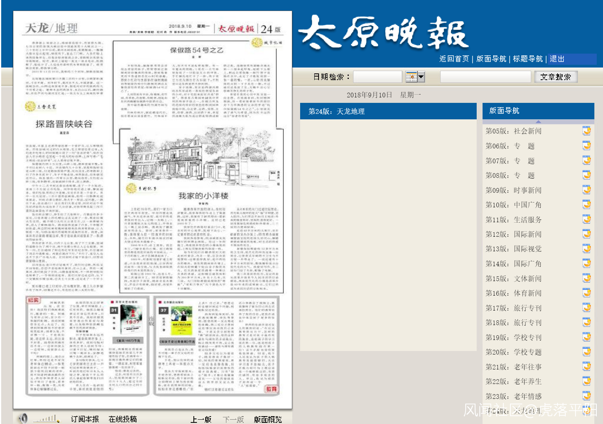
Task: Select 第05版：社会新闻 in the section list
Action: [x=514, y=131]
